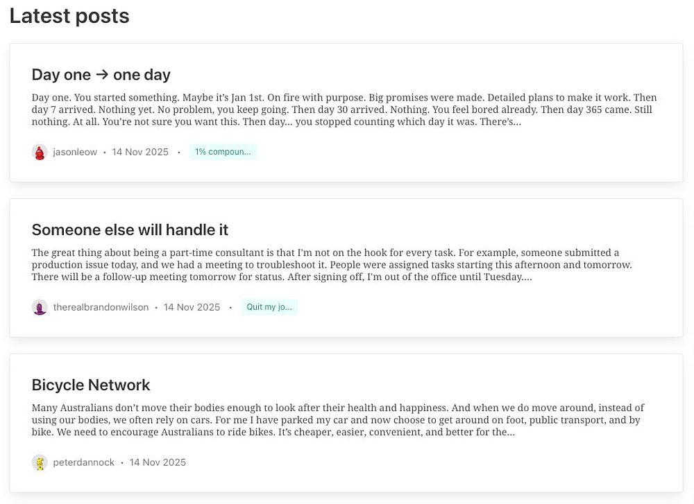This screenshot has height=504, width=694.
Task: Click jasonleow's red avatar icon
Action: pos(40,153)
